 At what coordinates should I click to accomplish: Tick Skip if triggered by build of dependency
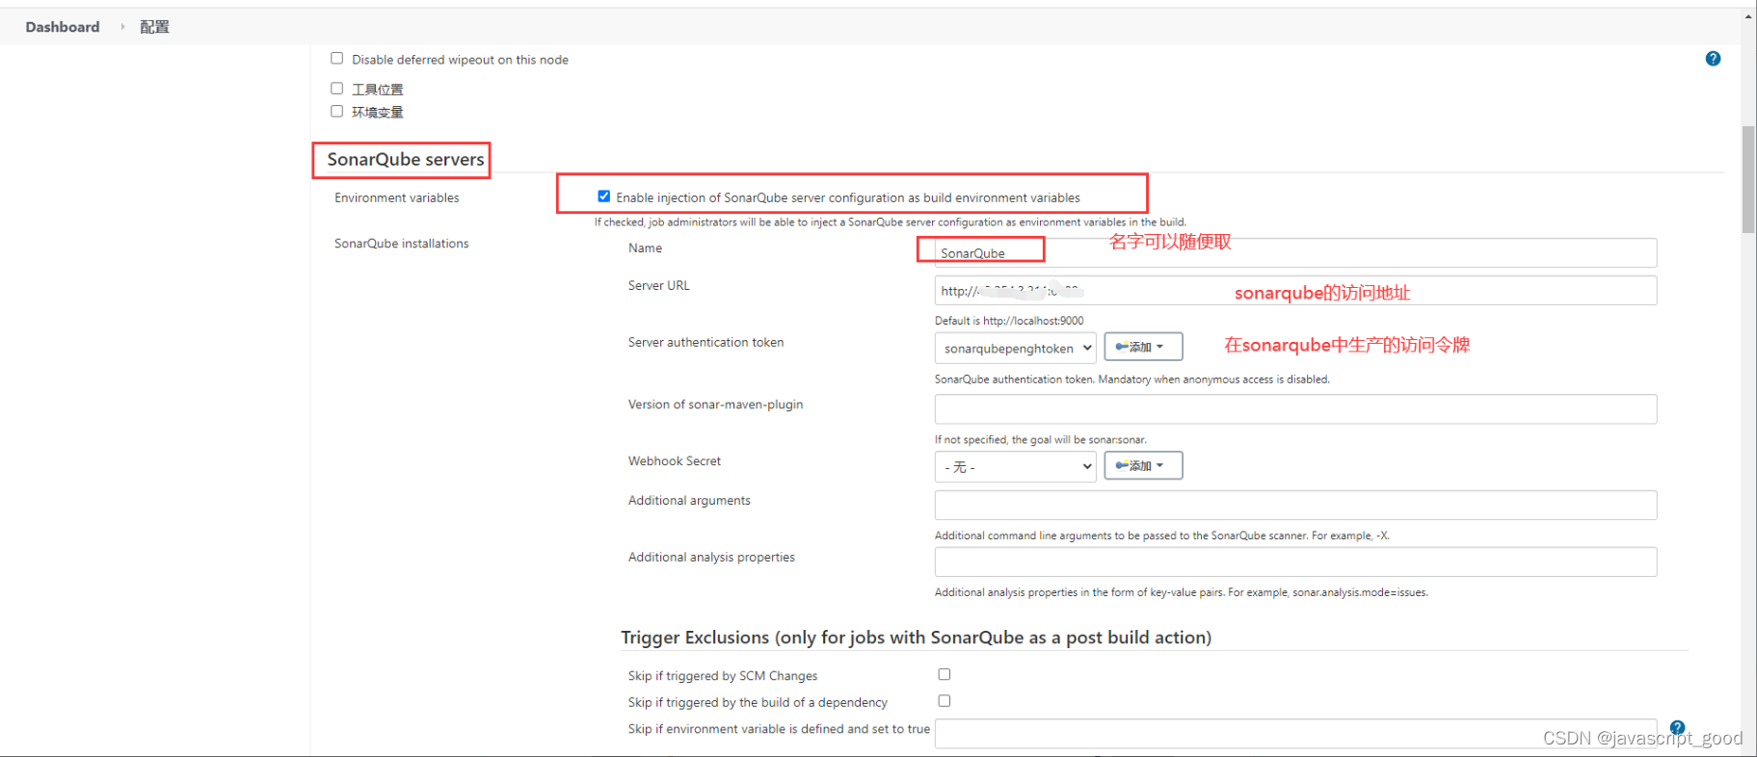tap(945, 701)
